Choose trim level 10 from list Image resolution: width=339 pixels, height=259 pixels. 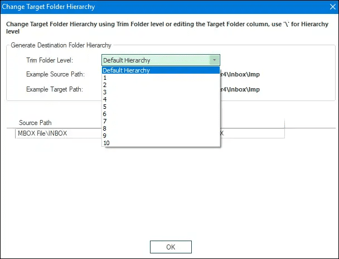pyautogui.click(x=161, y=143)
